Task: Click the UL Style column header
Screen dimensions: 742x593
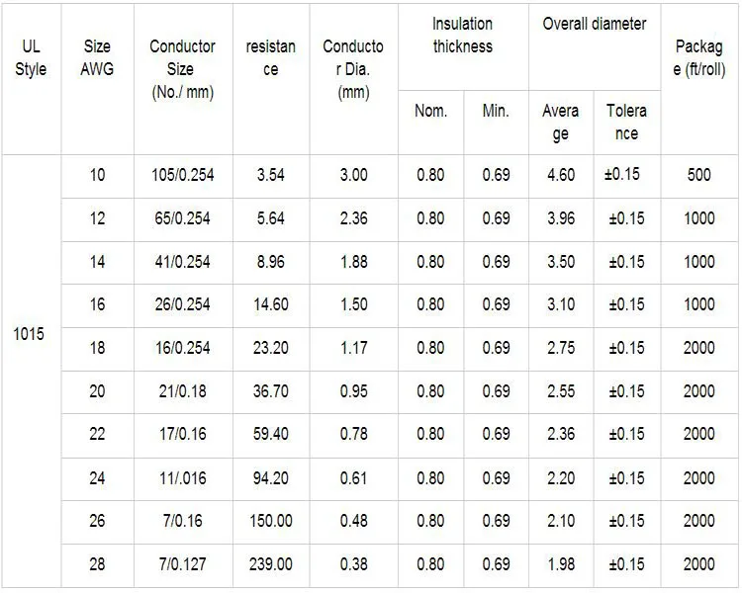Action: click(31, 58)
